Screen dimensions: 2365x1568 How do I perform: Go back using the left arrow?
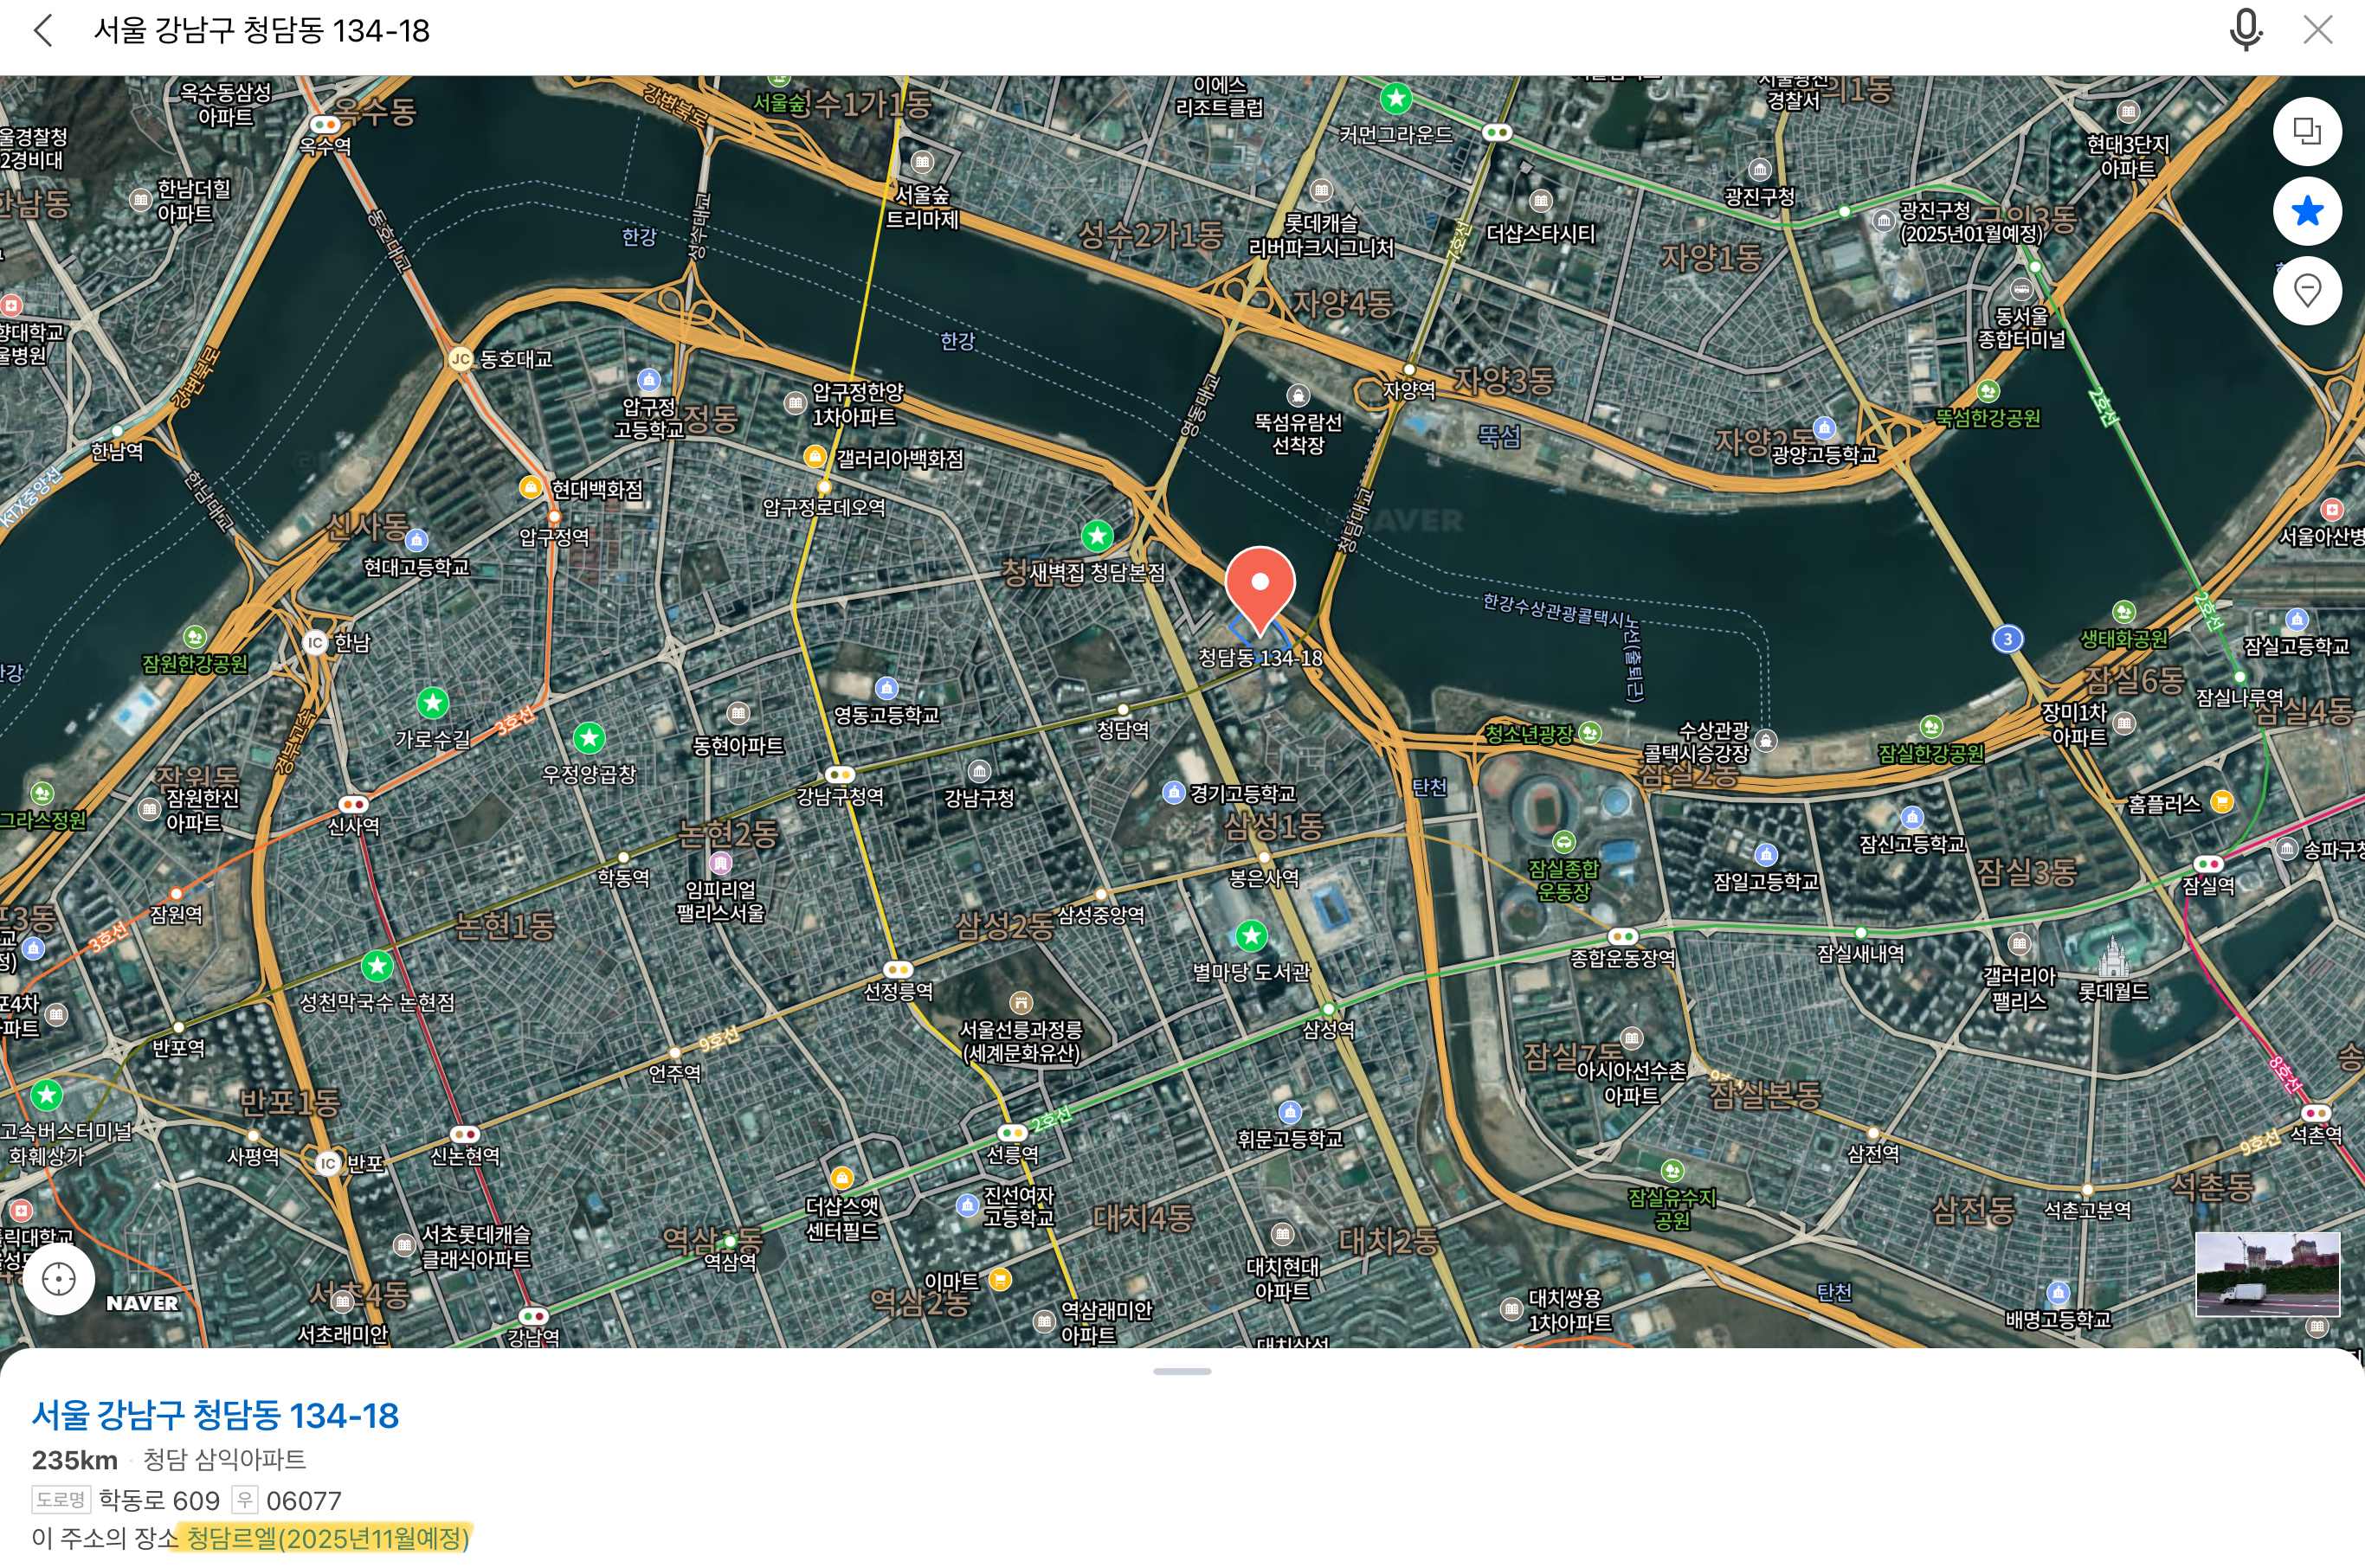pyautogui.click(x=43, y=31)
